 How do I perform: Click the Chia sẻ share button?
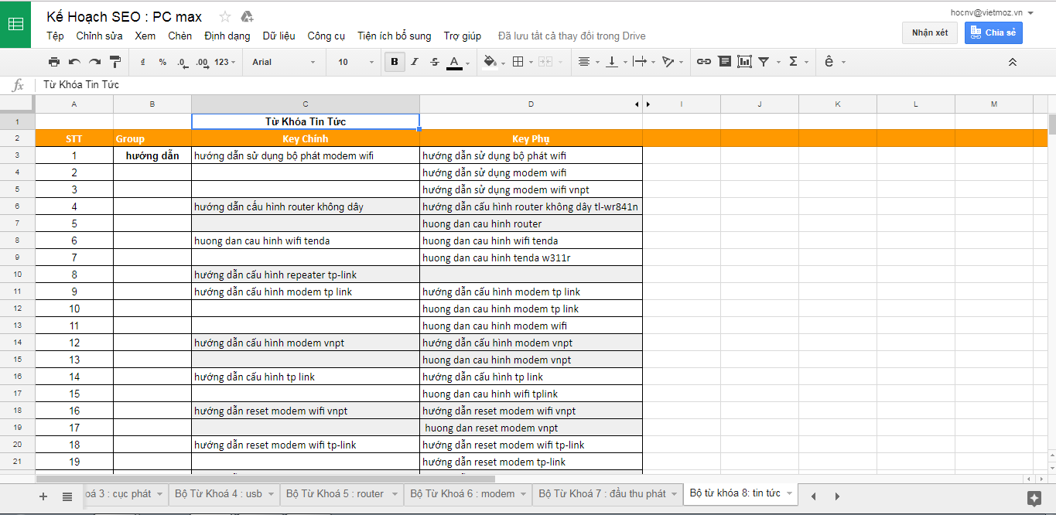pos(993,32)
